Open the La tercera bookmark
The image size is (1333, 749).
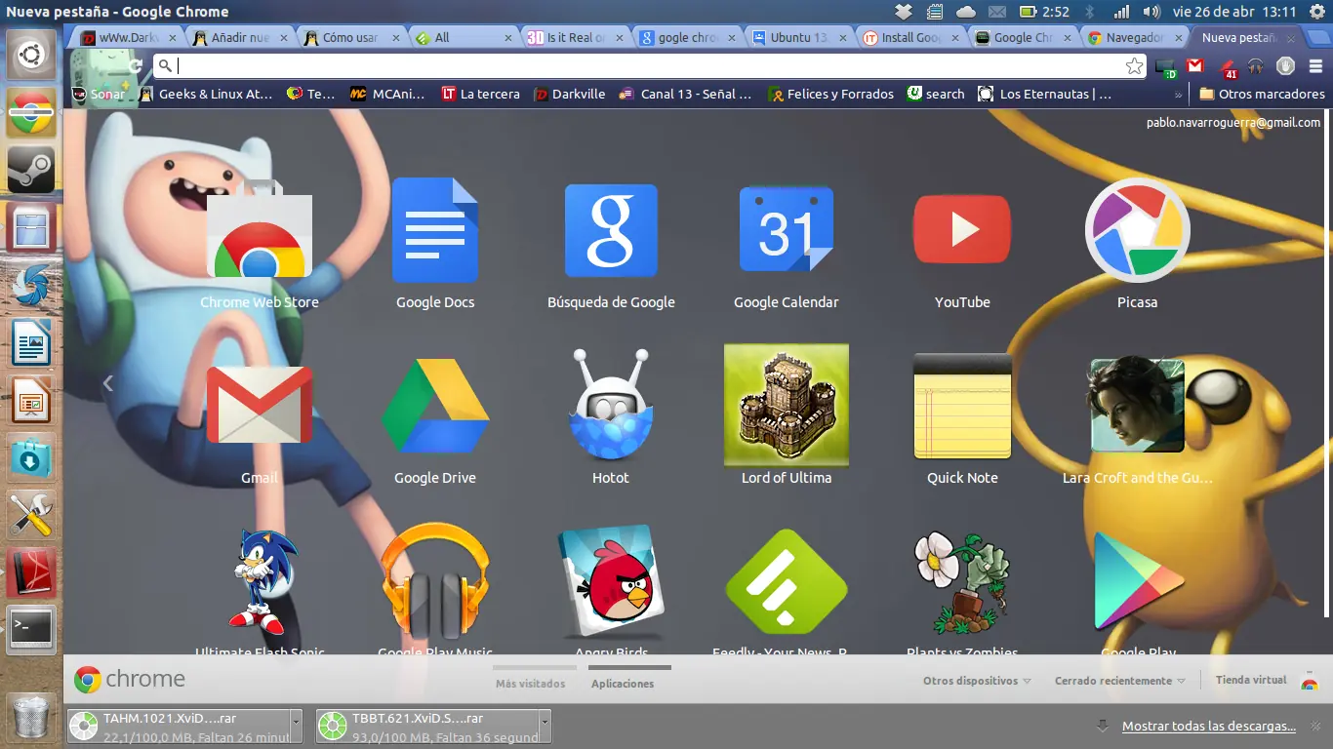tap(480, 95)
